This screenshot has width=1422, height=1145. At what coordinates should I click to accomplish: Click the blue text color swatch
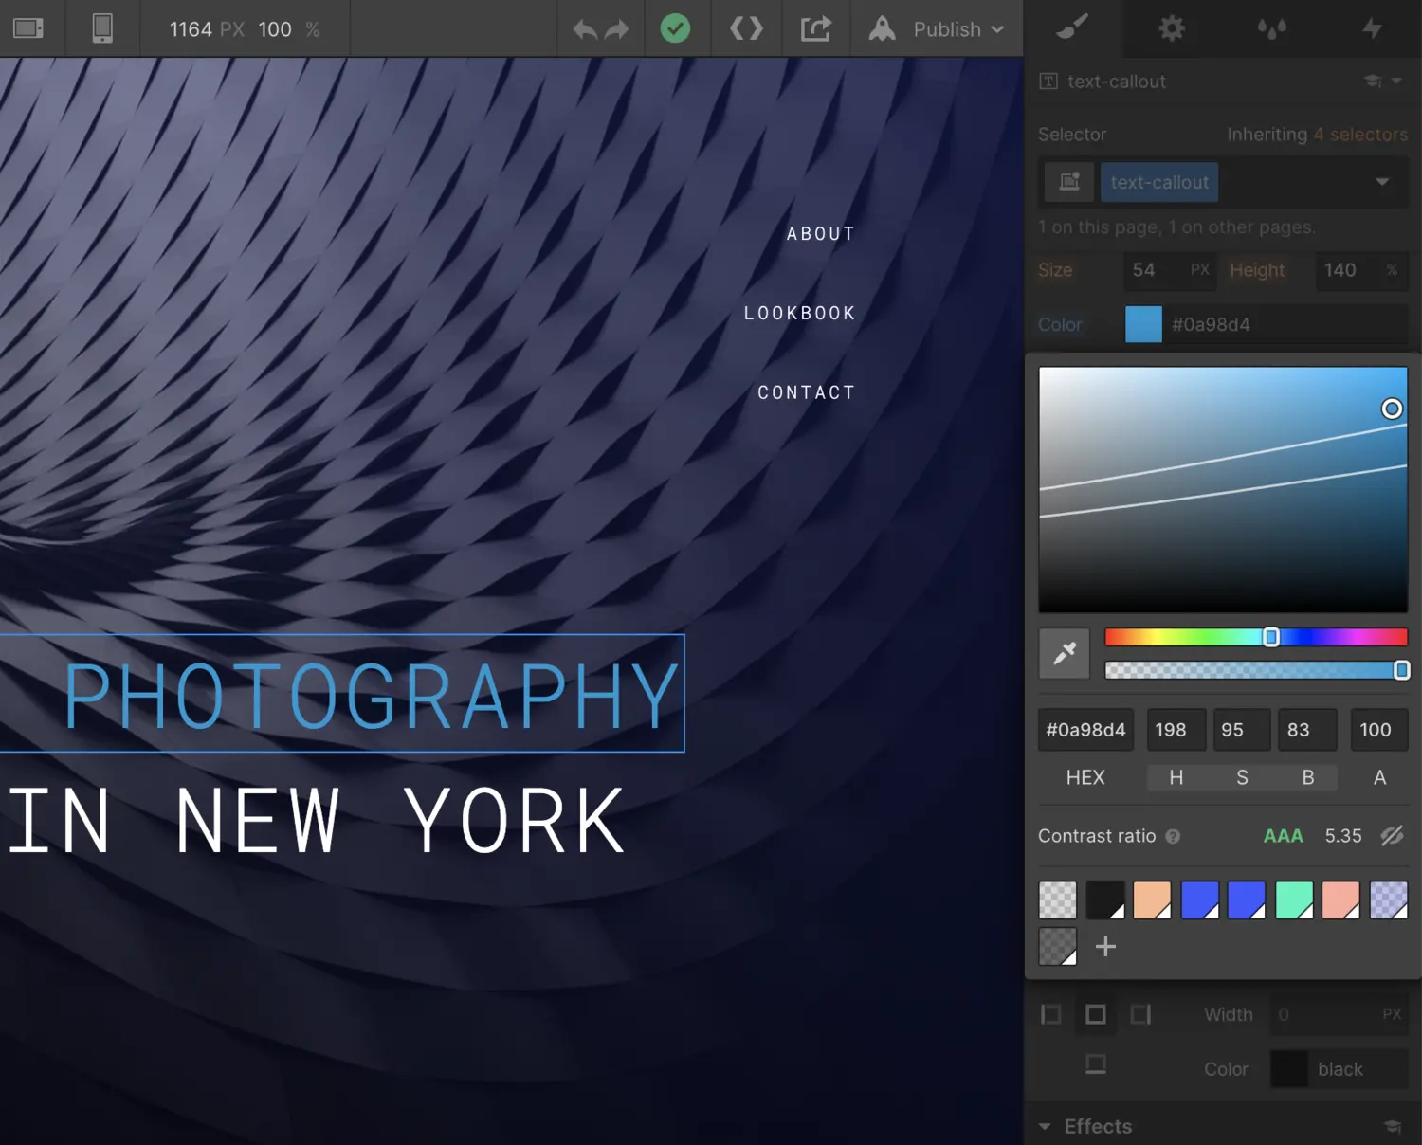point(1143,324)
